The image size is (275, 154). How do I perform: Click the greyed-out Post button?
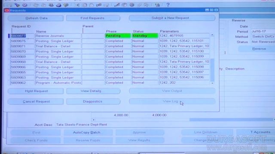tap(36, 133)
